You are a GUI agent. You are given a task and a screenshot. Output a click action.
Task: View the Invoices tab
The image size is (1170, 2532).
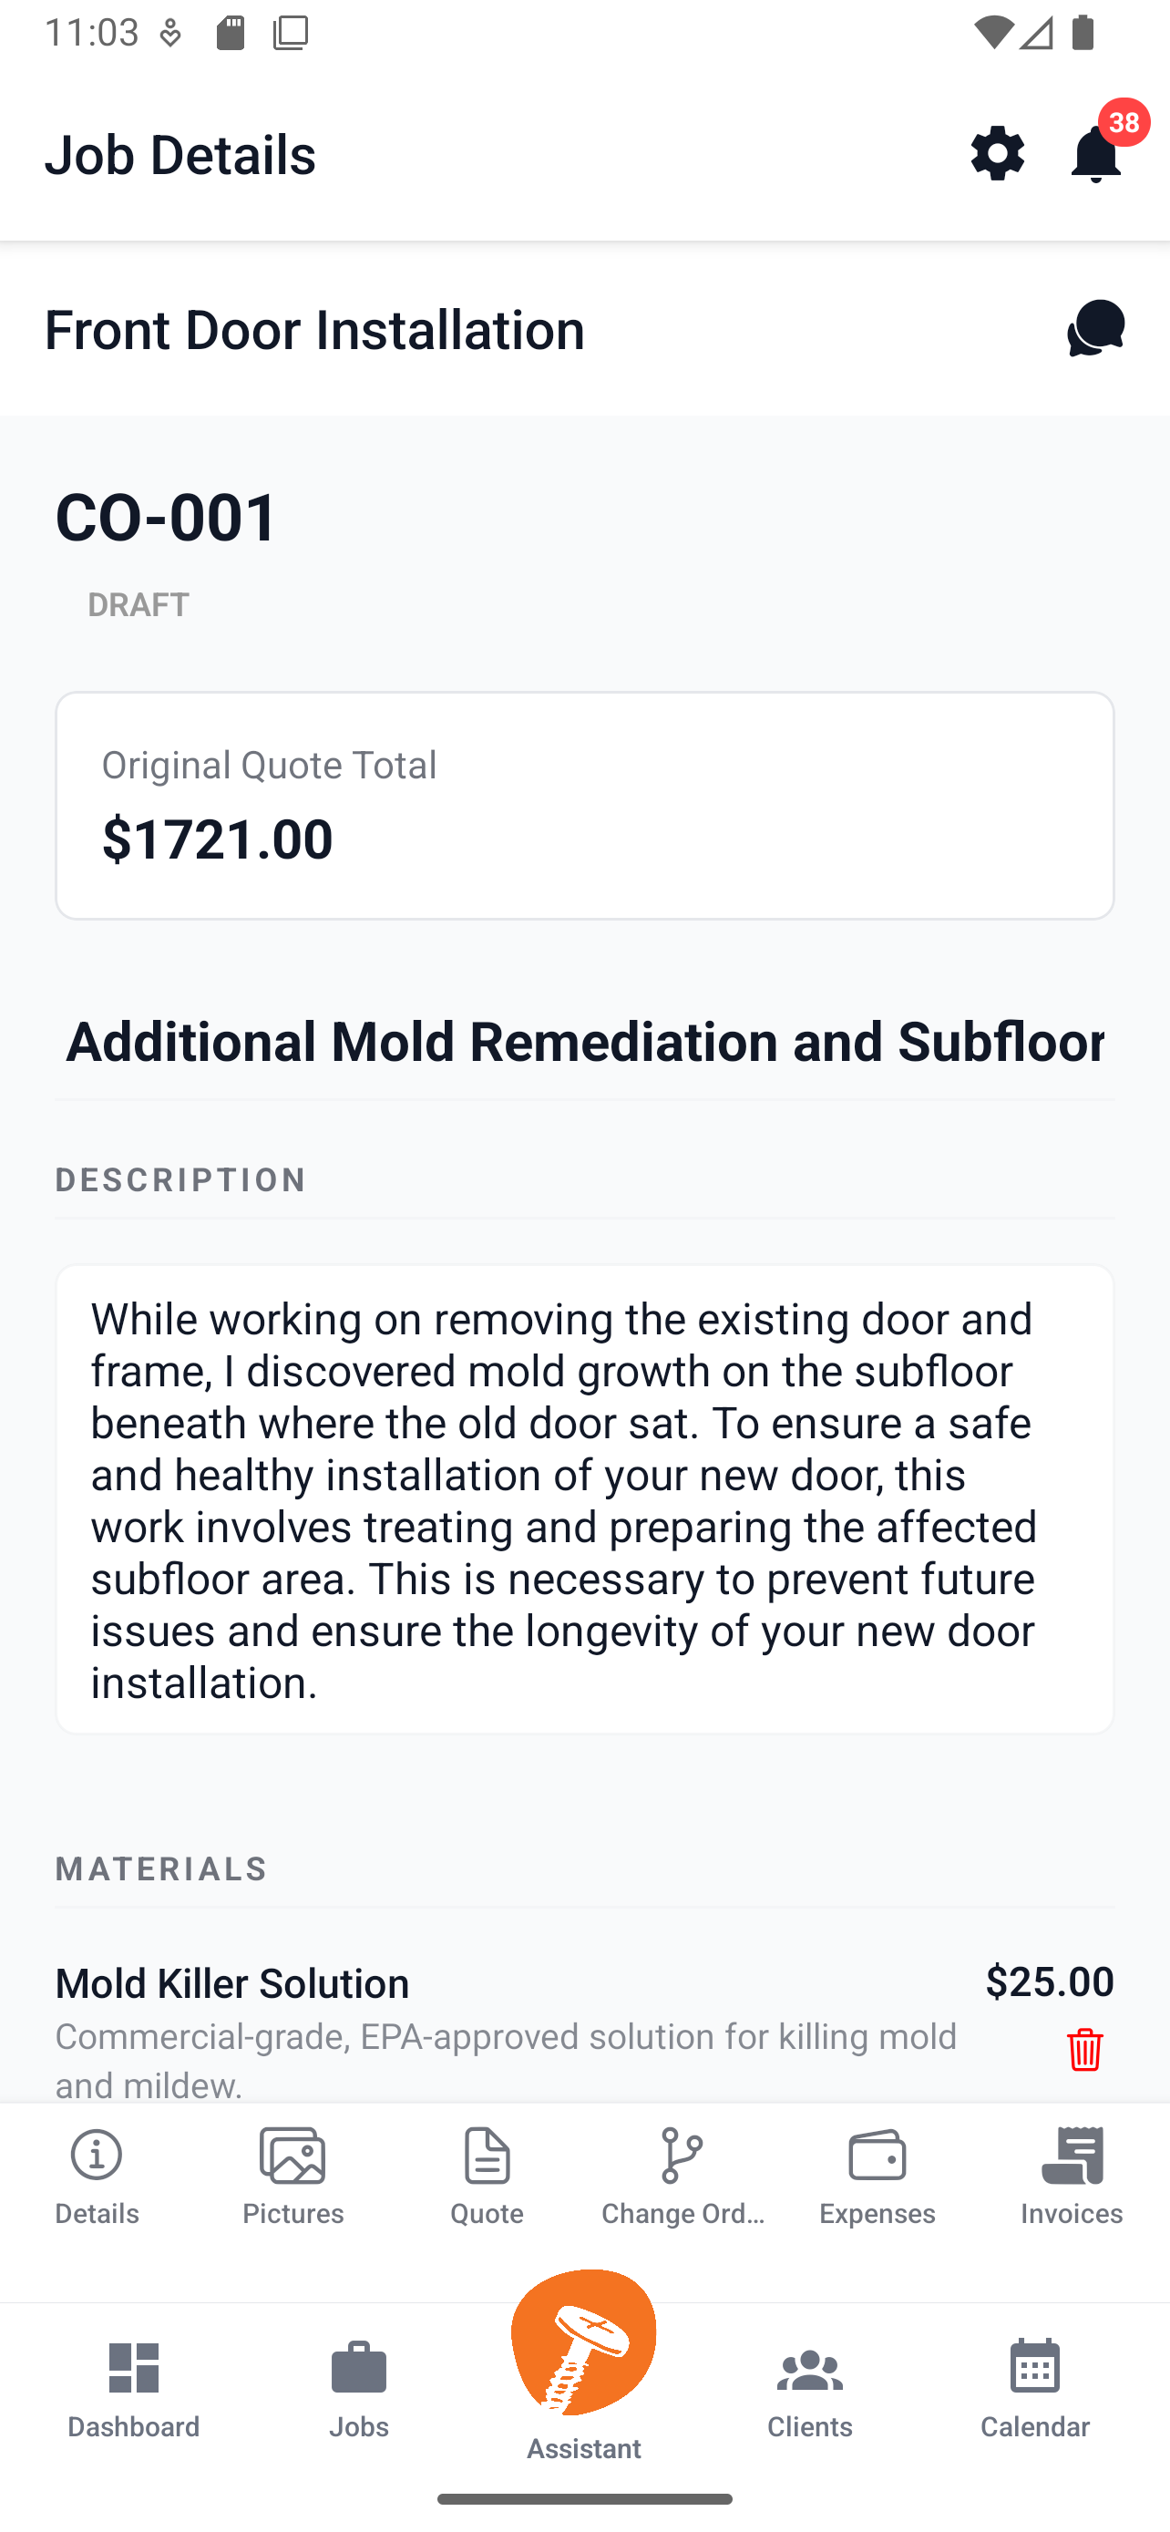tap(1072, 2176)
